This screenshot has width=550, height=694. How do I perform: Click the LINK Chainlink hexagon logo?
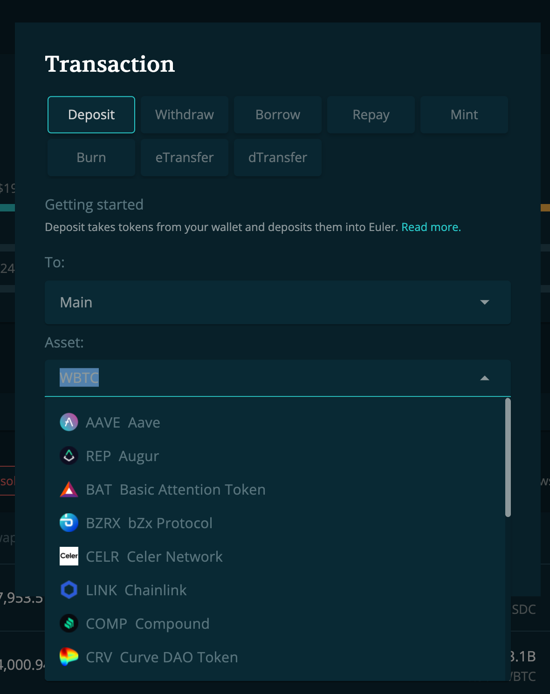(69, 590)
